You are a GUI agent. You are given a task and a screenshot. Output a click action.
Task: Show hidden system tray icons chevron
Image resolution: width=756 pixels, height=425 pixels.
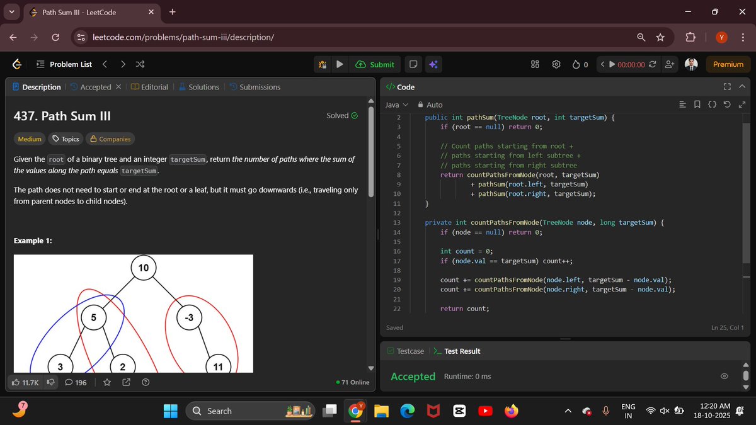tap(568, 411)
